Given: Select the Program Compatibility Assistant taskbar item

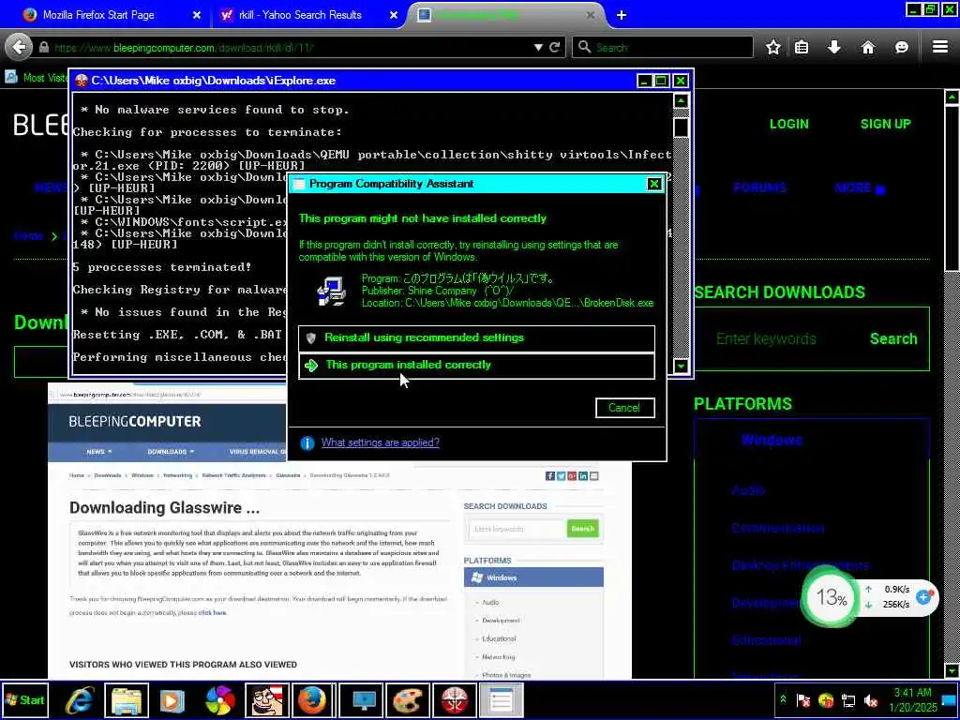Looking at the screenshot, I should pyautogui.click(x=501, y=699).
